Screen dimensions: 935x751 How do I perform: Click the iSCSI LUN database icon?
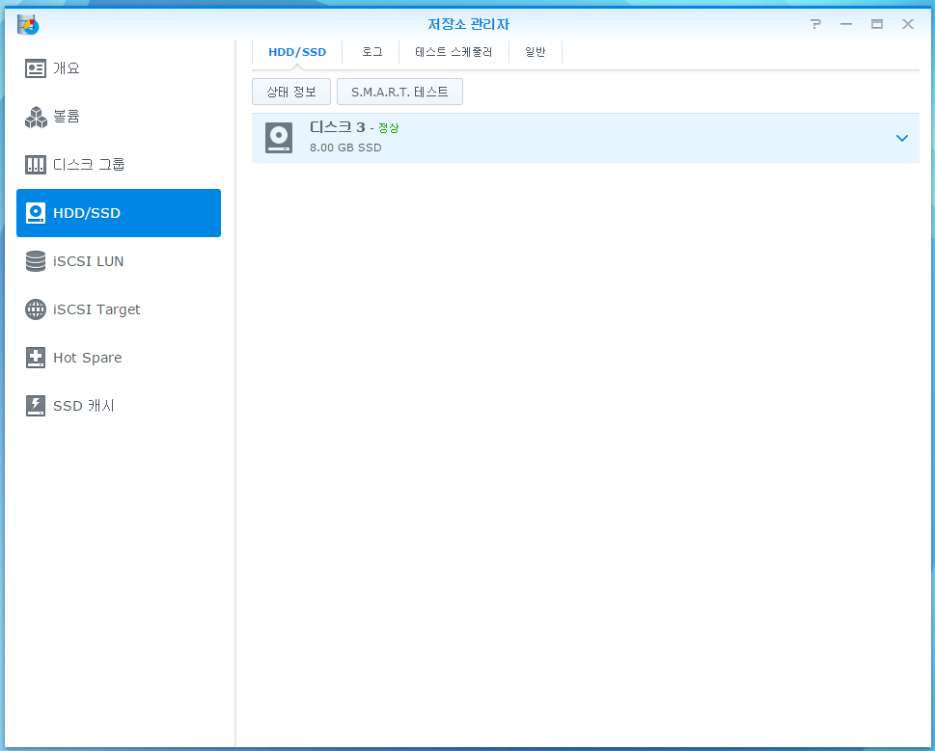tap(36, 261)
